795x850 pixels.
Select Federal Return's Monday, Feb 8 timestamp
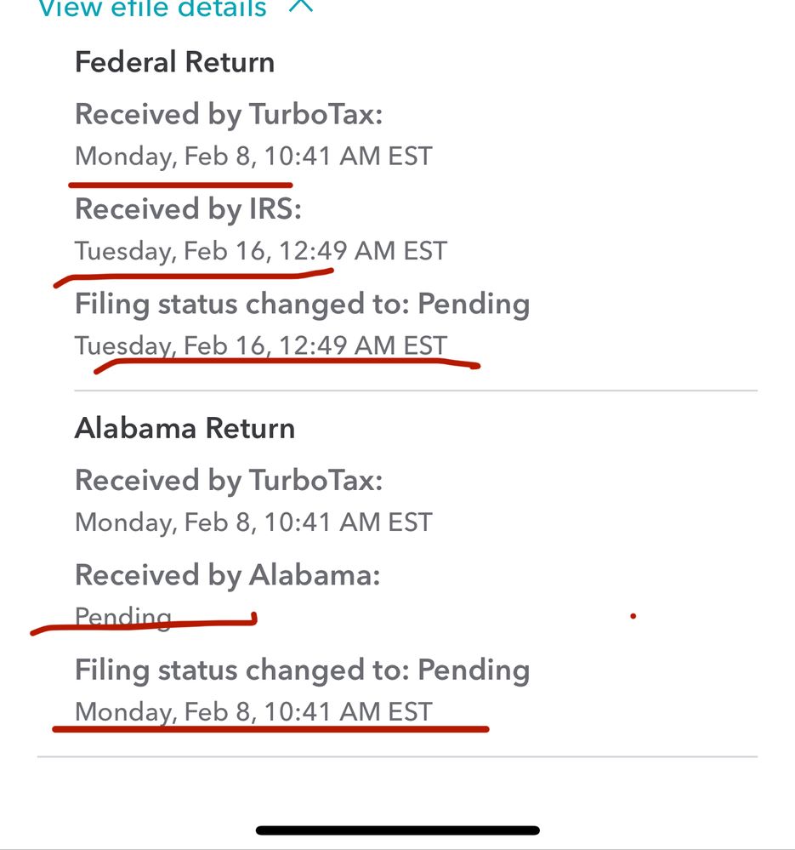pyautogui.click(x=253, y=157)
